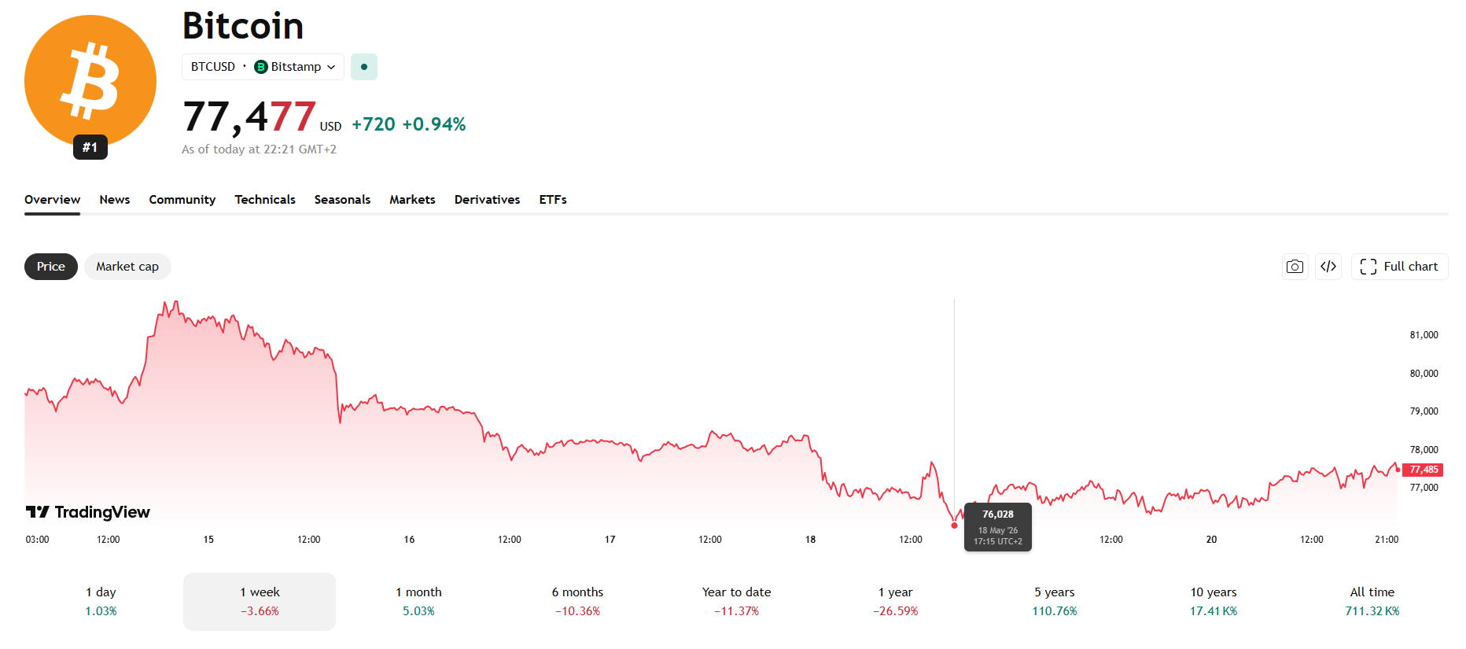Image resolution: width=1466 pixels, height=649 pixels.
Task: Click the 21:00 time axis label
Action: coord(1387,540)
